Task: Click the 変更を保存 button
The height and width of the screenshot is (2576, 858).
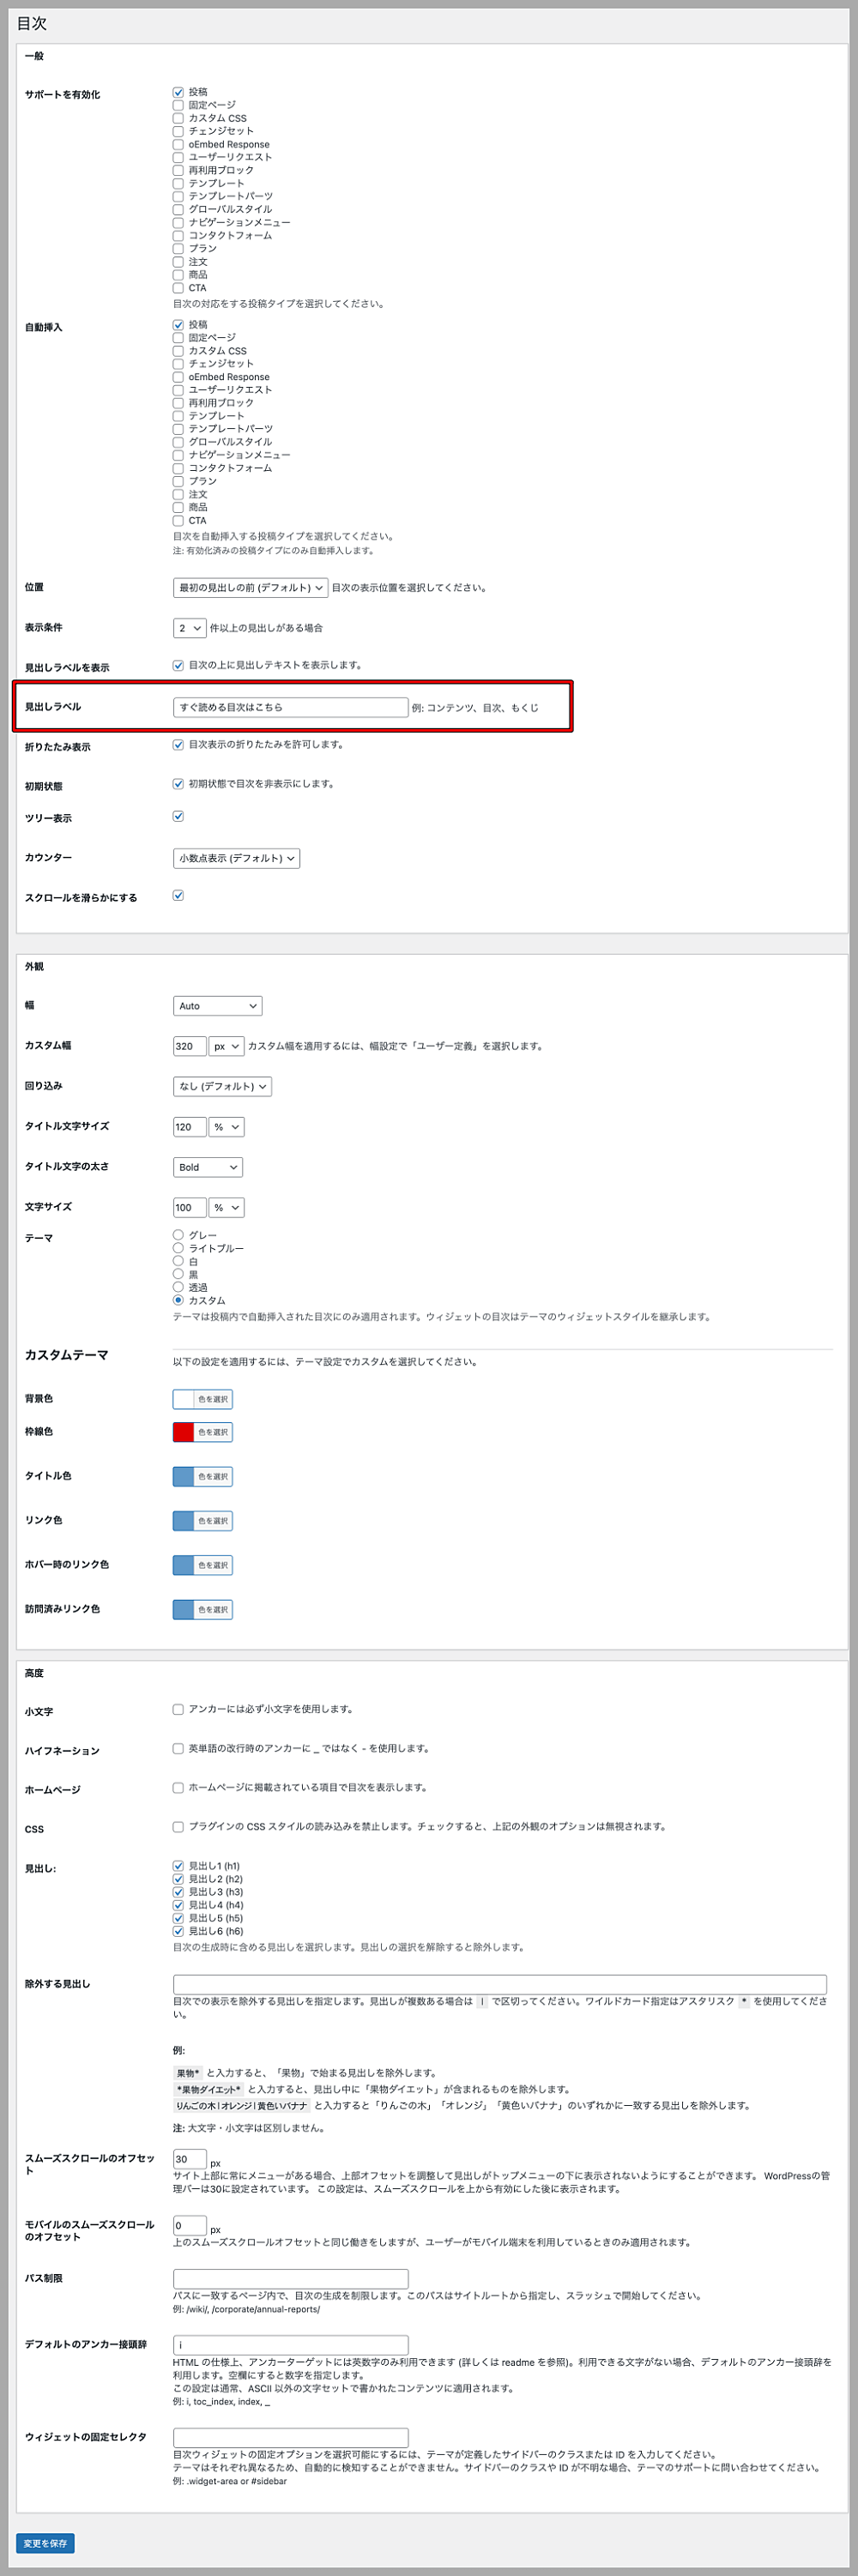Action: click(x=45, y=2543)
